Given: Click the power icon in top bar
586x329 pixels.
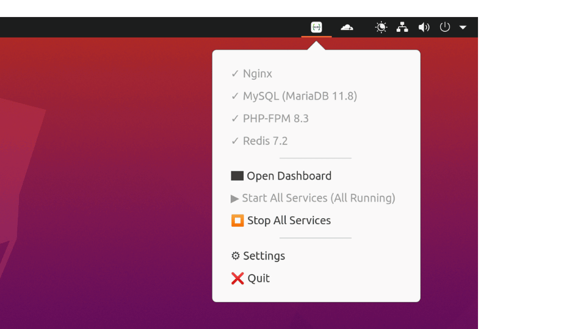Looking at the screenshot, I should tap(445, 27).
